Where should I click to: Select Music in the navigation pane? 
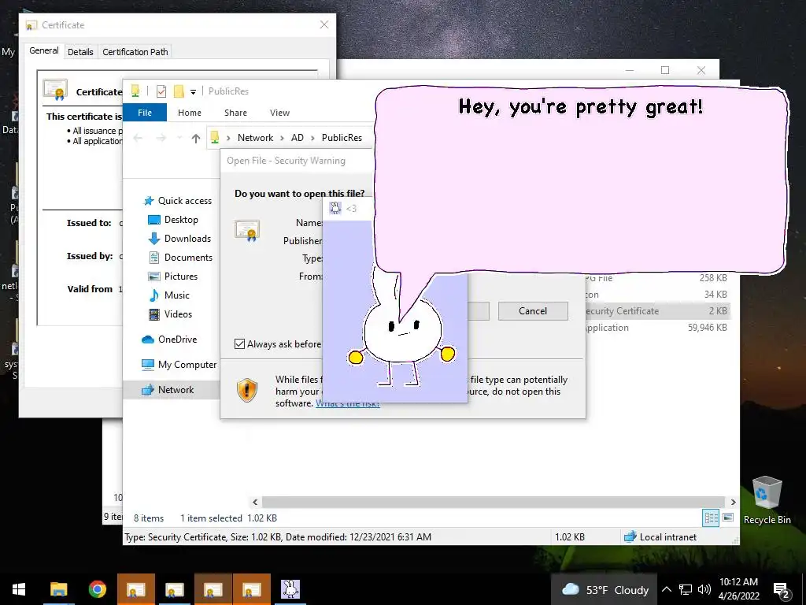pyautogui.click(x=169, y=295)
